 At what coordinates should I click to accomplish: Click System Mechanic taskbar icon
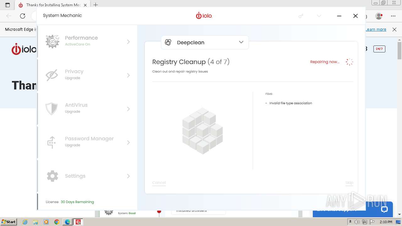click(78, 222)
